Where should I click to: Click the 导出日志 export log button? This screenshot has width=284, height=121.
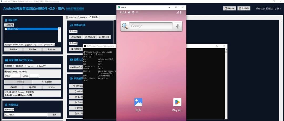pyautogui.click(x=90, y=37)
